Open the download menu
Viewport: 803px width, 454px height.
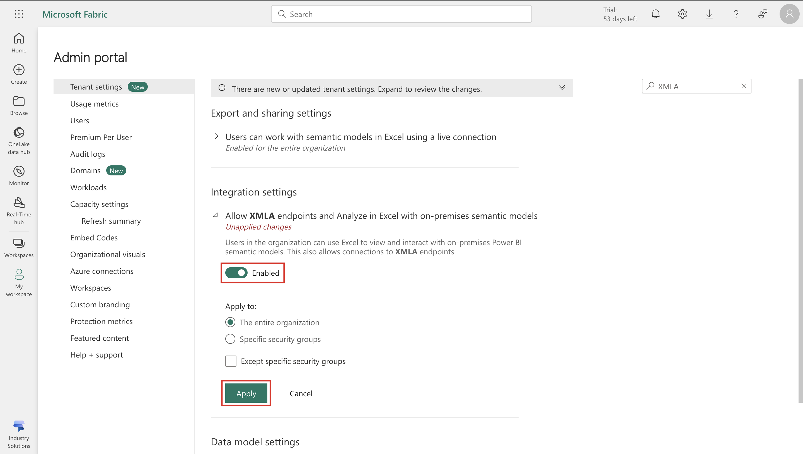click(x=709, y=14)
